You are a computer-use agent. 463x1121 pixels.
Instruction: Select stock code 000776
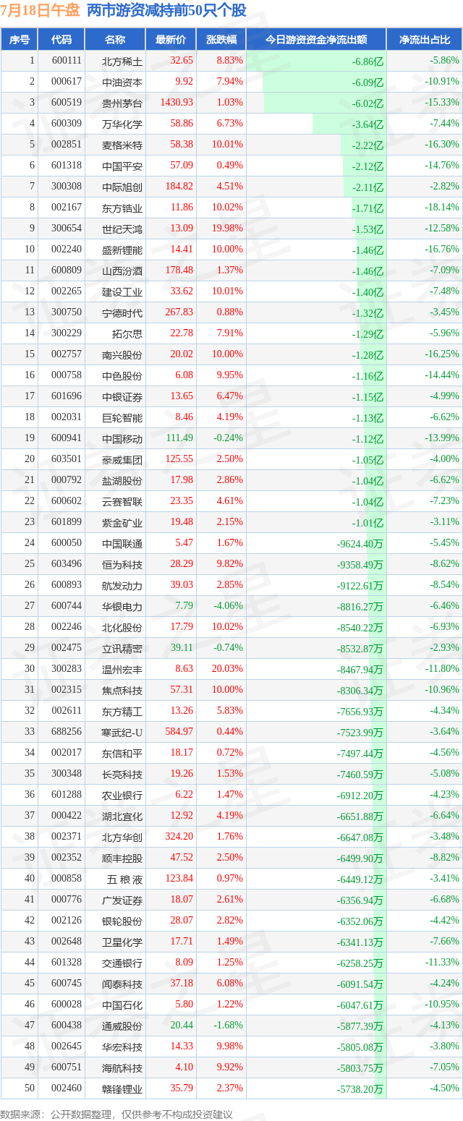click(67, 900)
